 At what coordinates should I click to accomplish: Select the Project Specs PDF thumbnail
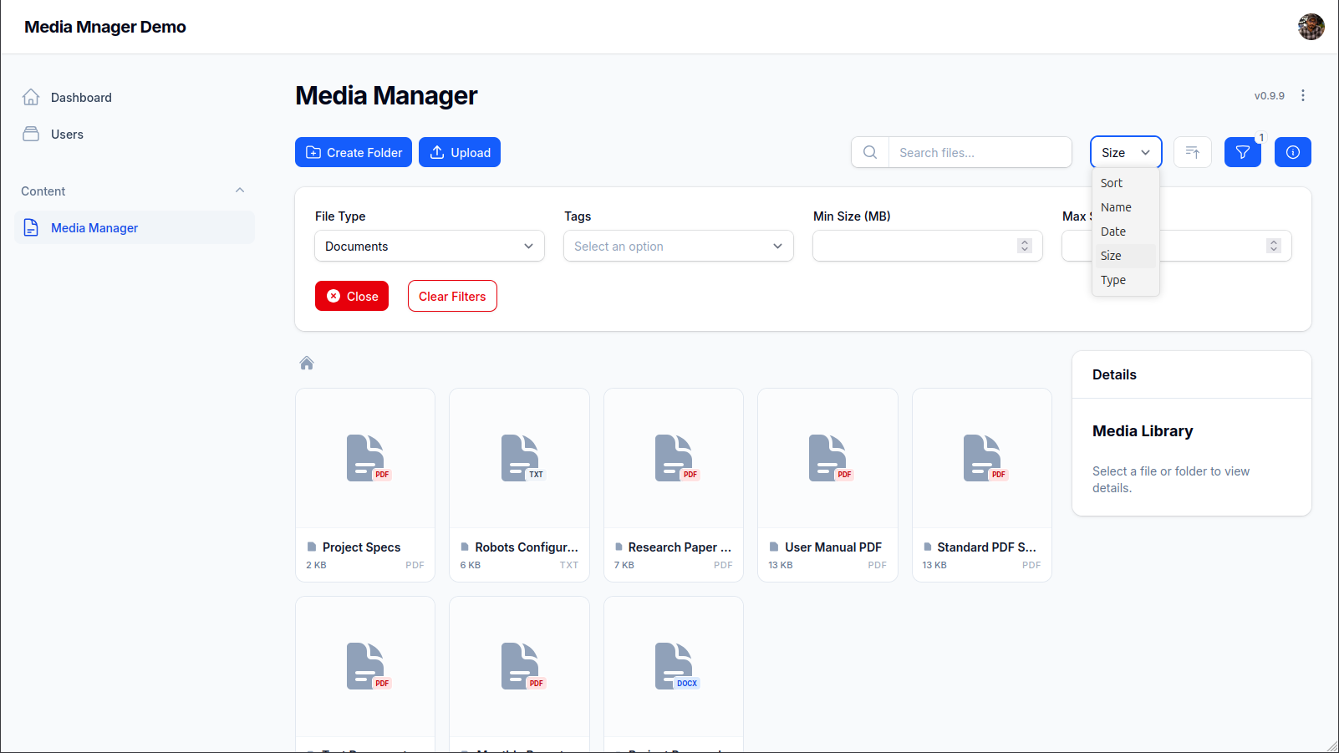click(364, 458)
